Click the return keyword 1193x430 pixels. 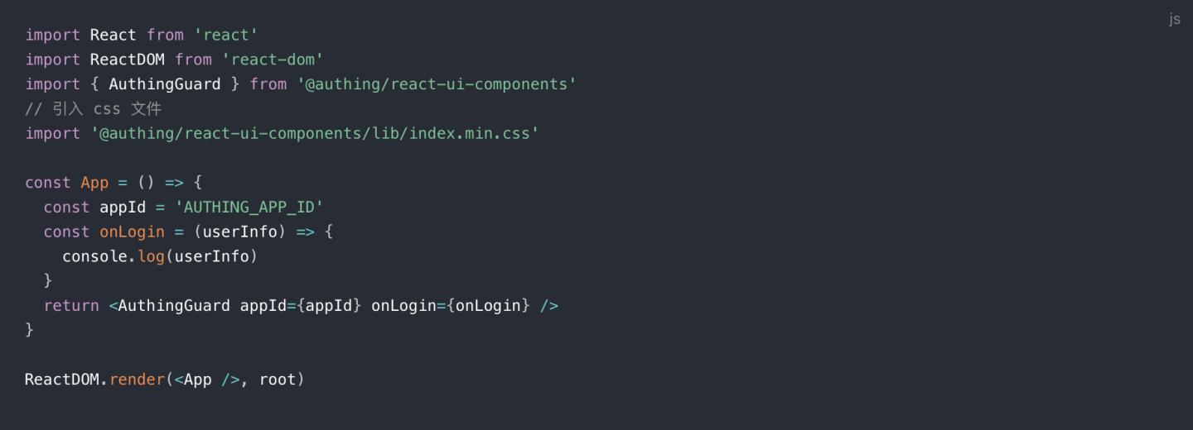[x=71, y=306]
